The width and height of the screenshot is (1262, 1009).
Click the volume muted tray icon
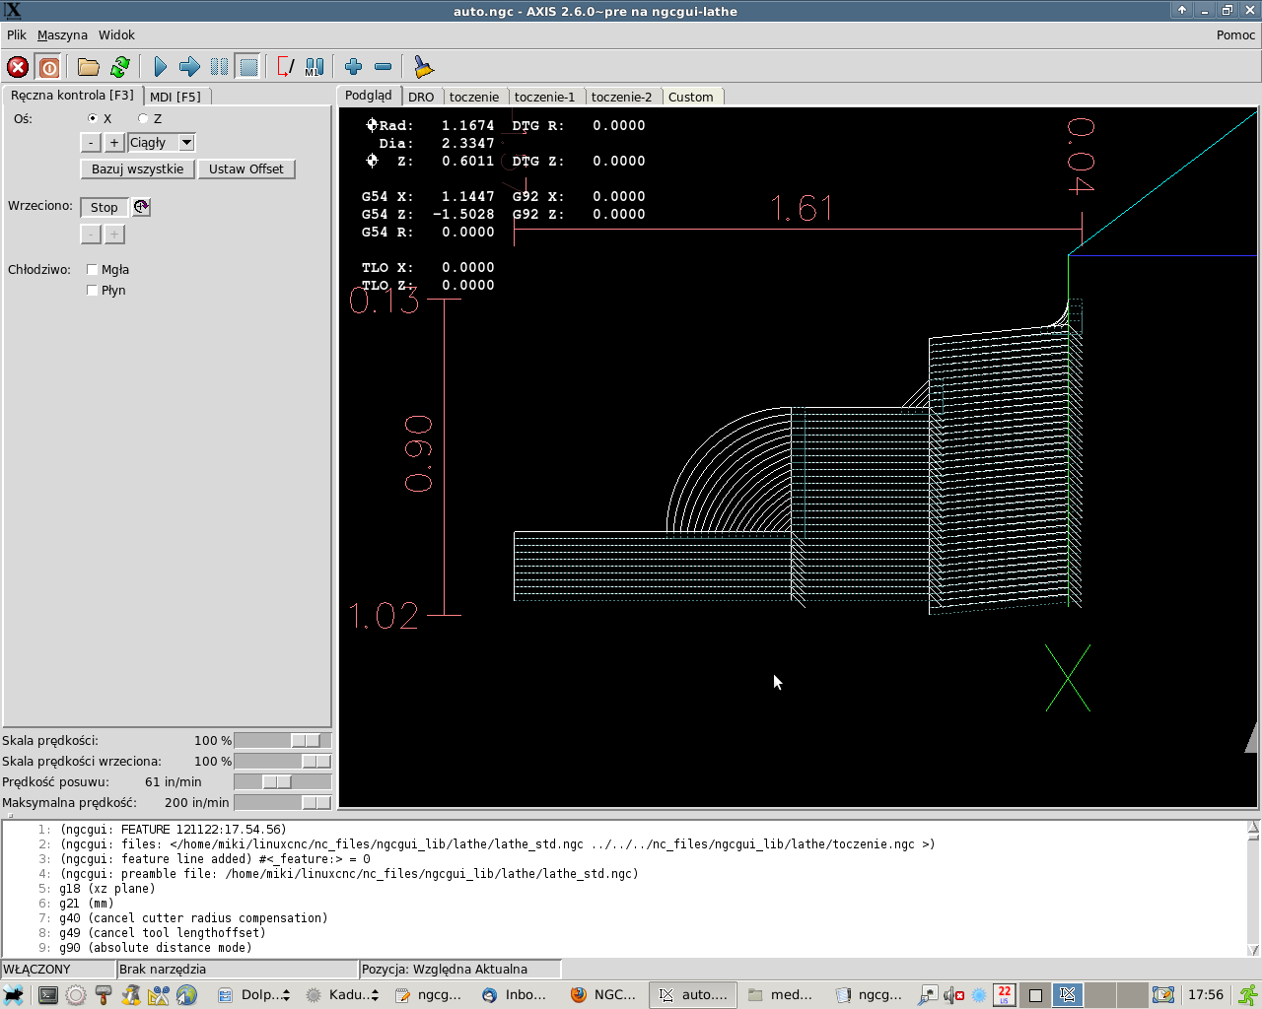coord(953,995)
